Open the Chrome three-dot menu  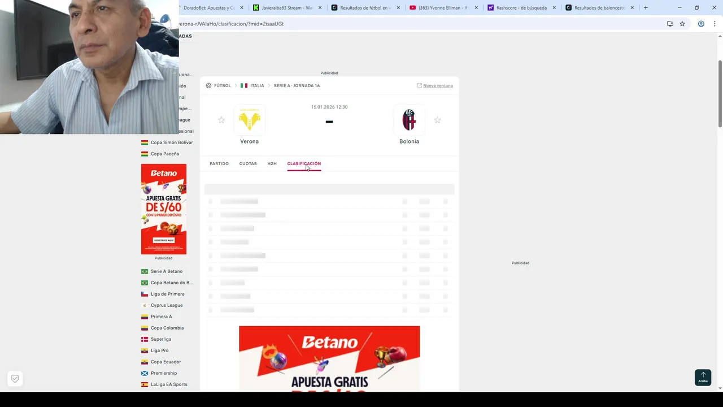(715, 24)
